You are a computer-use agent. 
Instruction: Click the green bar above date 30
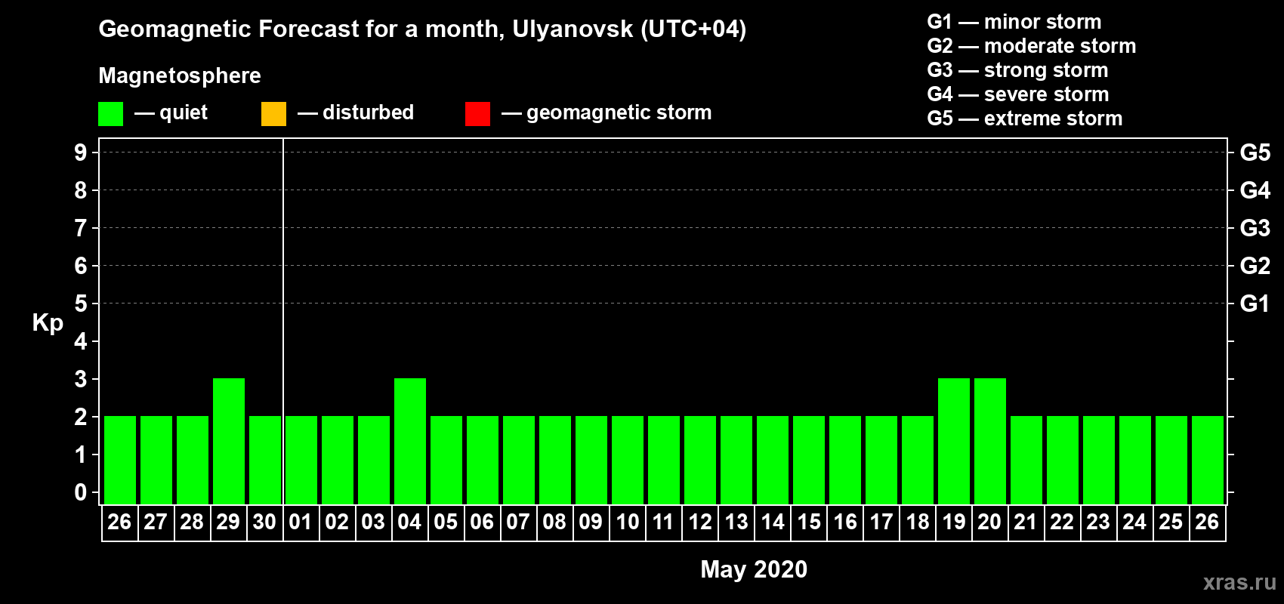click(265, 460)
